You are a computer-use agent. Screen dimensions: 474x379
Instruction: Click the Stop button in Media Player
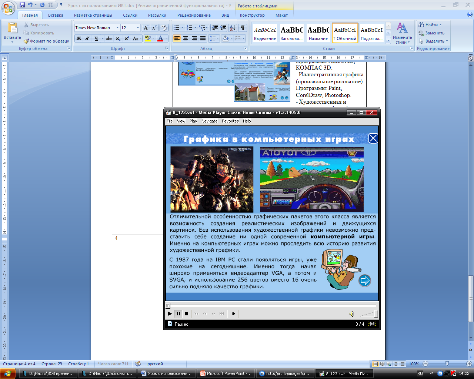point(187,313)
